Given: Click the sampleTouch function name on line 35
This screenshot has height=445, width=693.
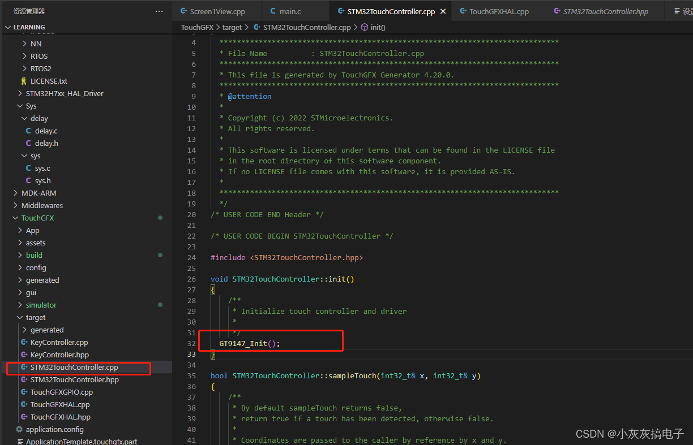Looking at the screenshot, I should pos(353,375).
